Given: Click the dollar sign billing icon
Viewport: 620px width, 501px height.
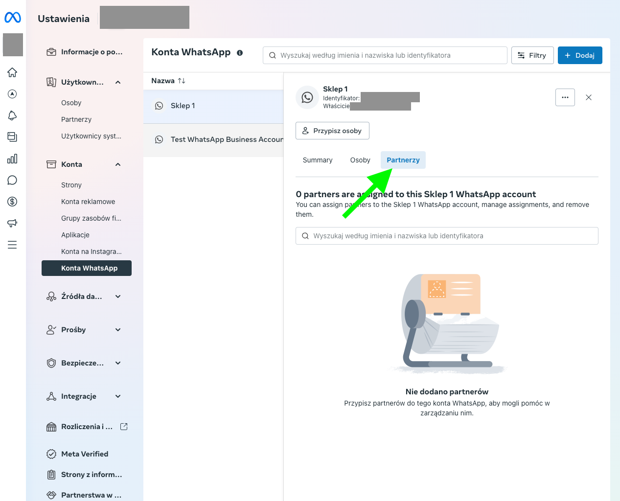Looking at the screenshot, I should pyautogui.click(x=12, y=202).
